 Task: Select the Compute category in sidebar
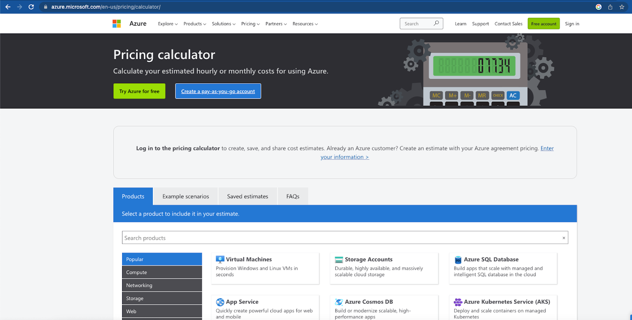(162, 272)
